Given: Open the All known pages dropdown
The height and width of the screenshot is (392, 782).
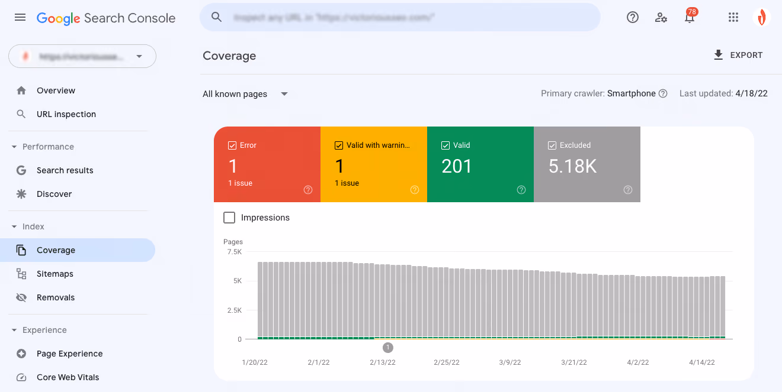Looking at the screenshot, I should point(245,94).
